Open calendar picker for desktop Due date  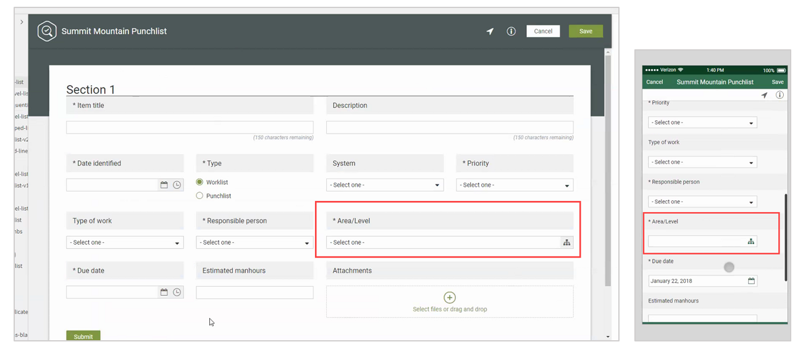click(x=164, y=292)
